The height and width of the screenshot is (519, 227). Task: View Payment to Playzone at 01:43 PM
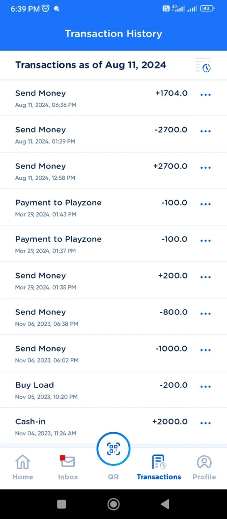click(113, 207)
